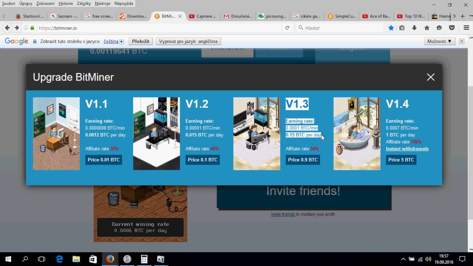Select the V1.3 miner room thumbnail
Screen dimensions: 473x266
click(256, 134)
